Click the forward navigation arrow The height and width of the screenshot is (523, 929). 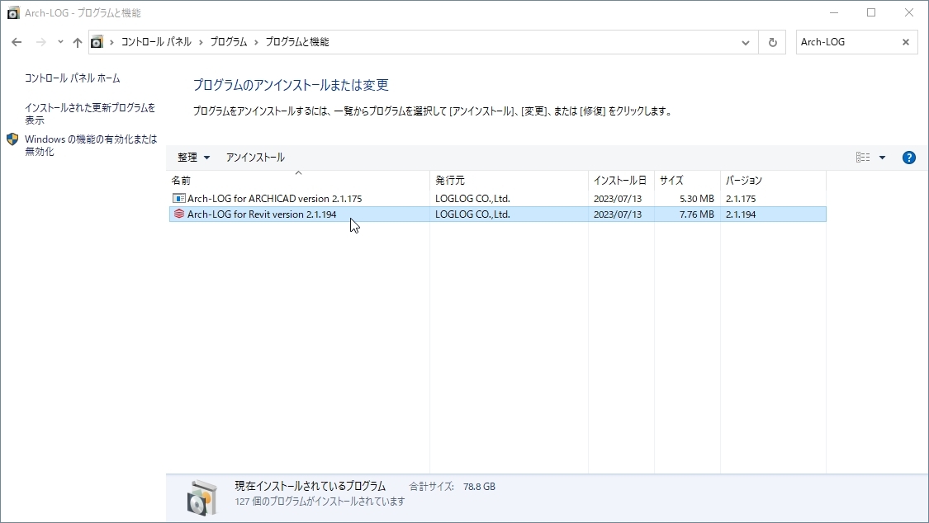(41, 42)
